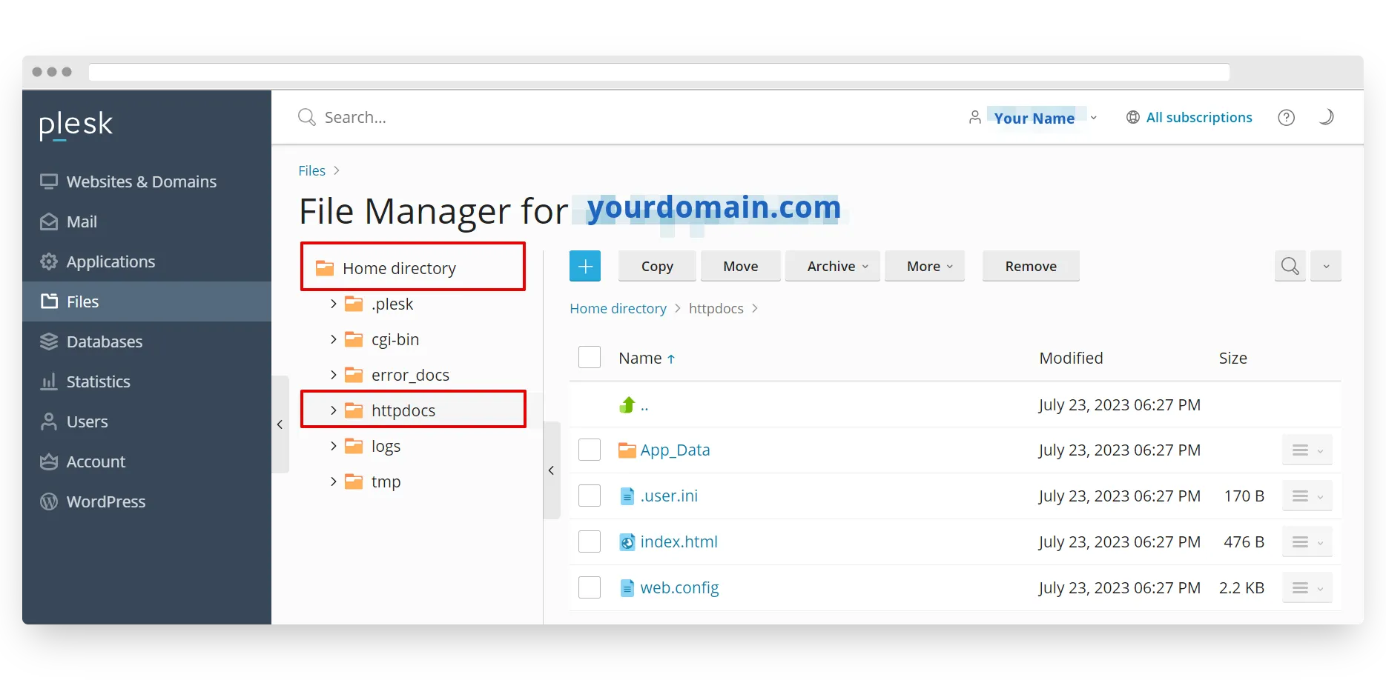Open Websites & Domains in sidebar
The width and height of the screenshot is (1386, 680).
(x=147, y=181)
